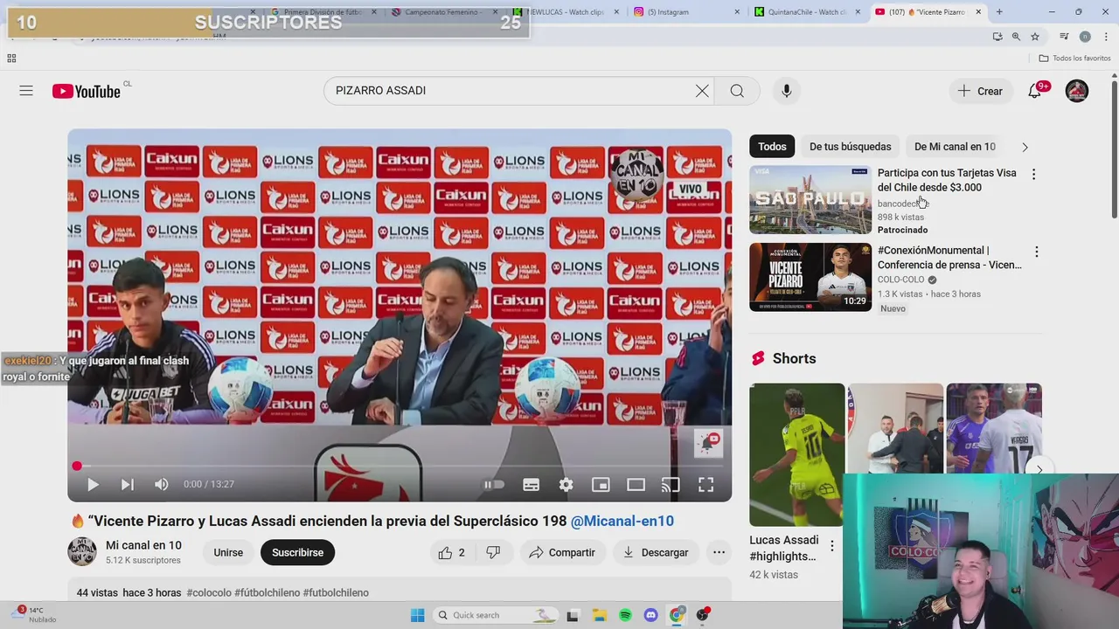Subscribe with the Suscribirse button
This screenshot has width=1119, height=629.
coord(297,552)
